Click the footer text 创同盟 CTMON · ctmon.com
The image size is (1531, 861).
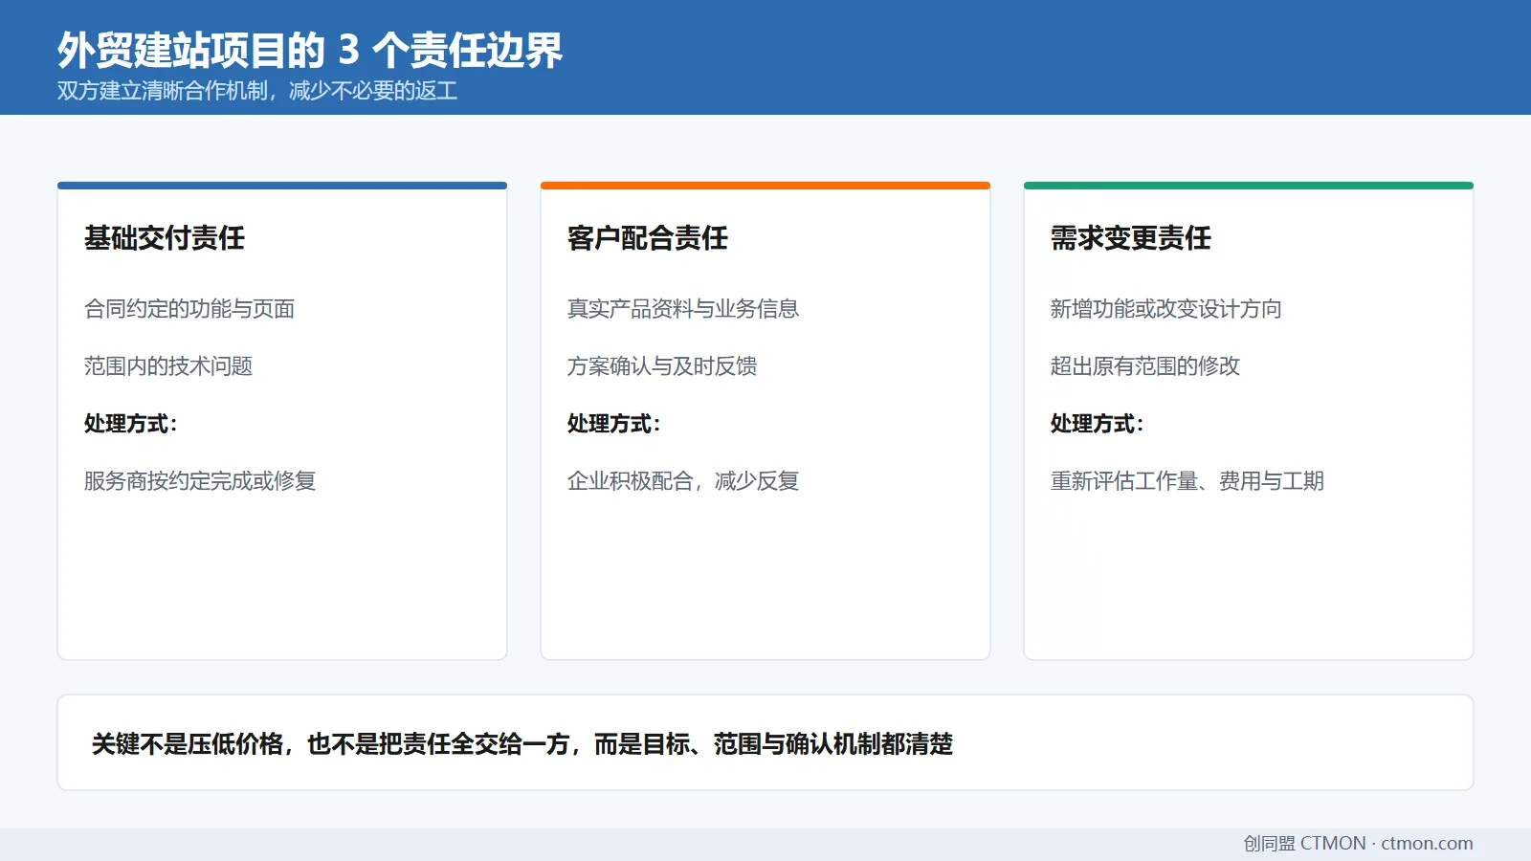(x=1358, y=843)
